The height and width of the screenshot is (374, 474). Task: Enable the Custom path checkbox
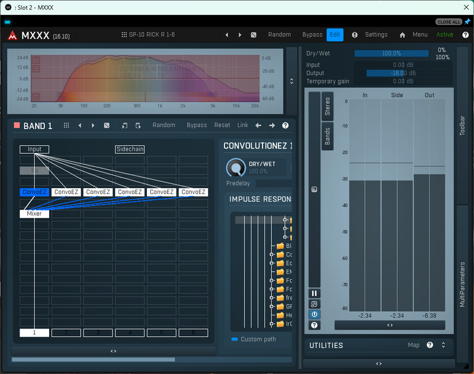click(x=235, y=339)
